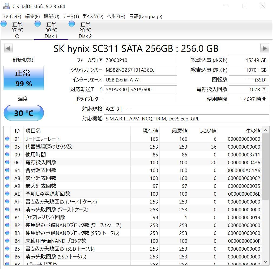The width and height of the screenshot is (273, 269).
Task: Click the CrystalDiskInfo title bar app icon
Action: [6, 6]
